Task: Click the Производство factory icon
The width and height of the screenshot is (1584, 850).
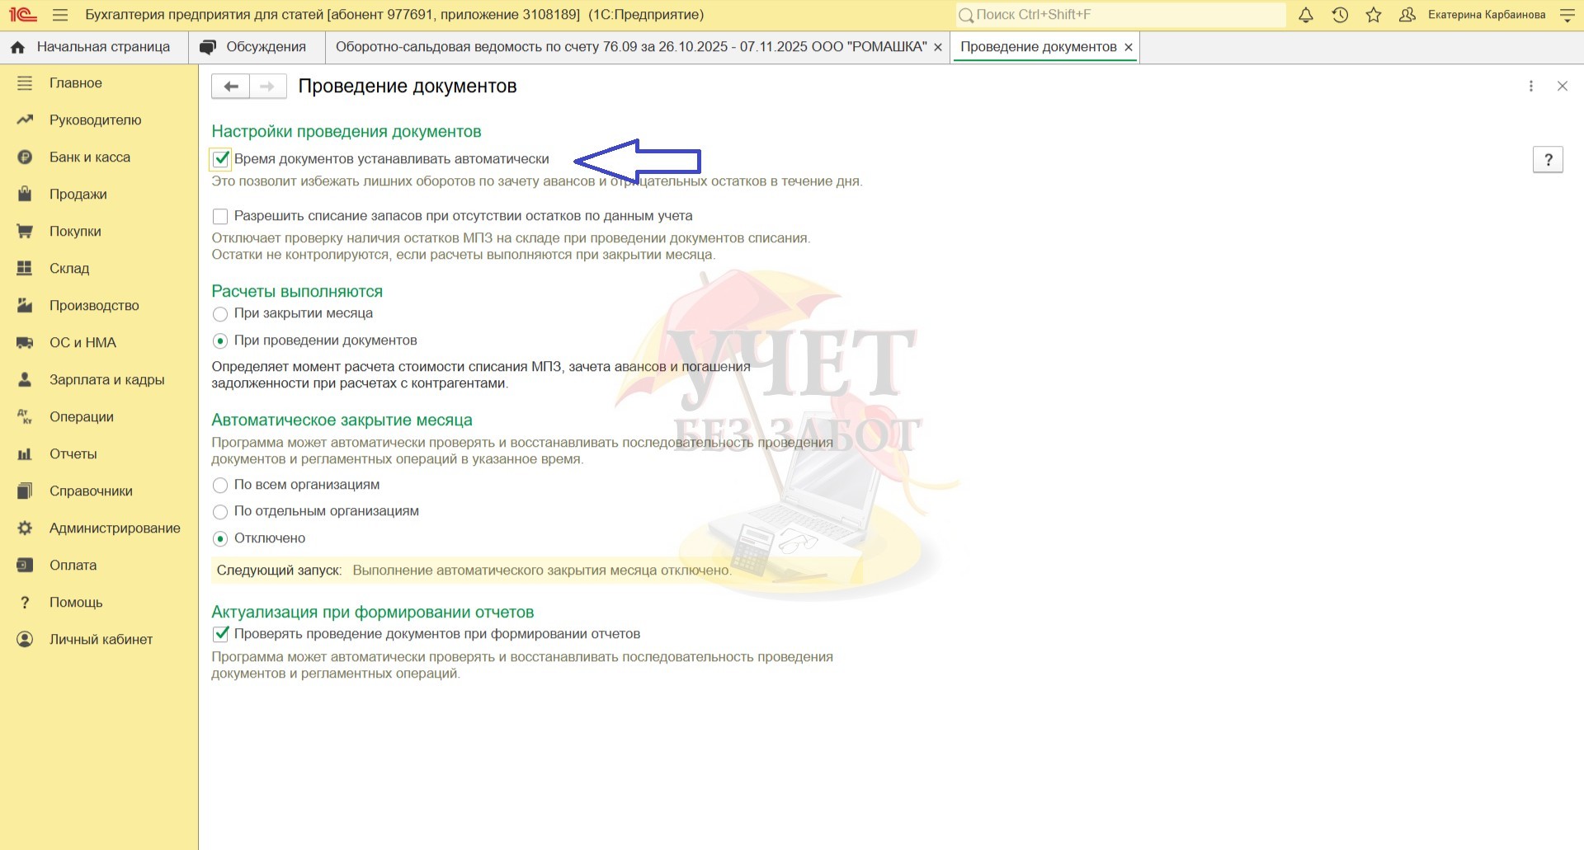Action: pos(25,306)
